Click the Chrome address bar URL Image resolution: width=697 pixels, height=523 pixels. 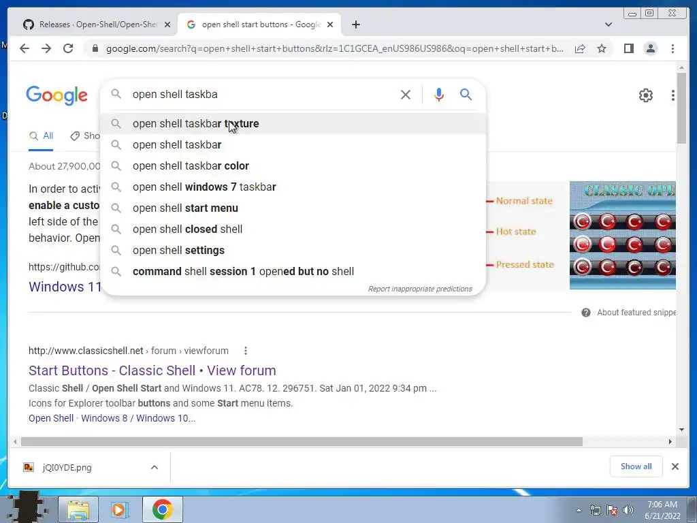334,48
